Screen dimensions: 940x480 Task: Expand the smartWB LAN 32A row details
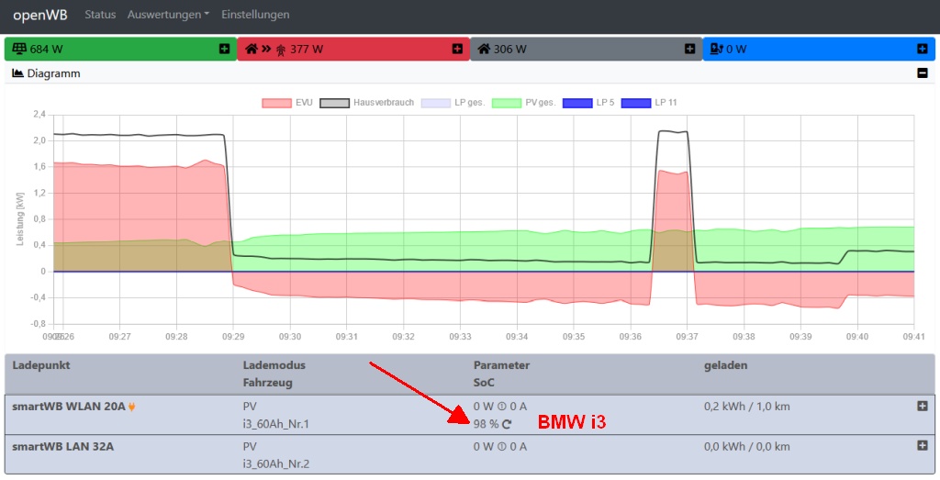point(923,445)
